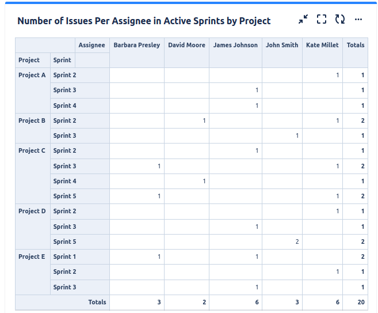
Task: Refresh the gadget data
Action: coord(340,19)
